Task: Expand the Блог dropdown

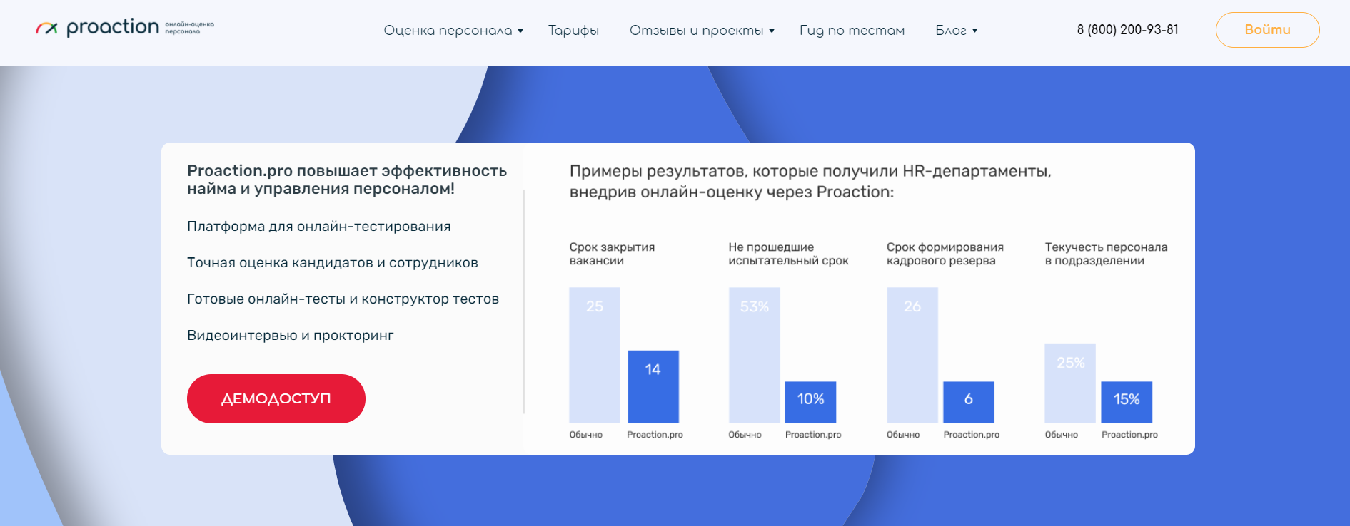Action: pos(956,30)
